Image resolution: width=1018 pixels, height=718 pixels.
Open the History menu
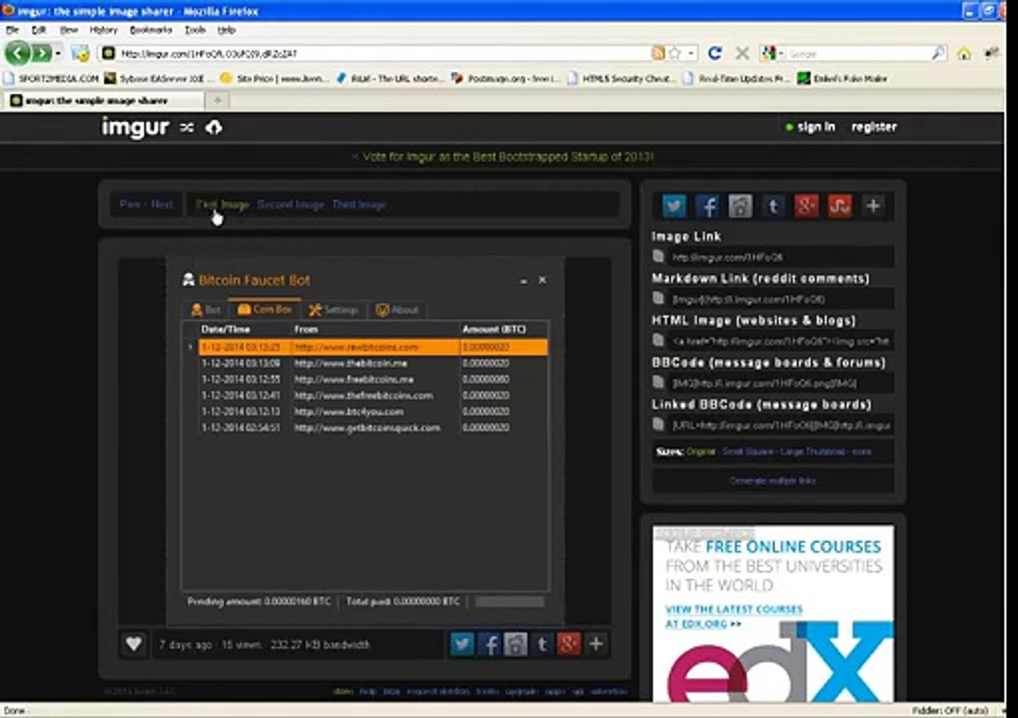103,30
